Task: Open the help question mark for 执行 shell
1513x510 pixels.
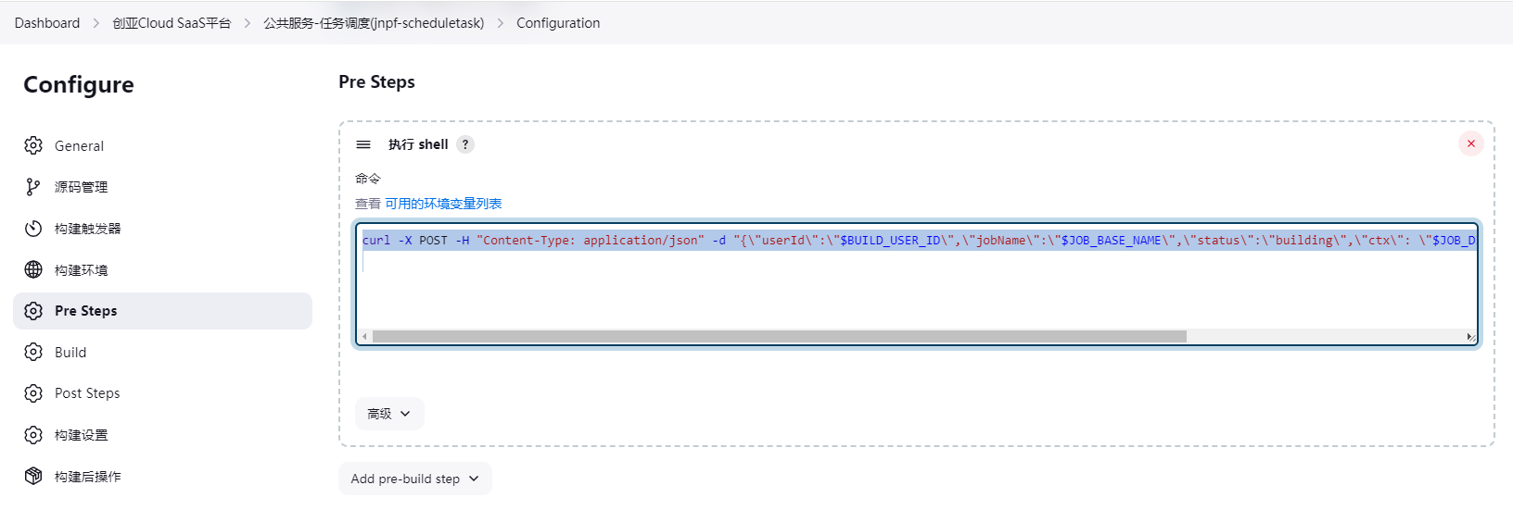Action: [x=465, y=144]
